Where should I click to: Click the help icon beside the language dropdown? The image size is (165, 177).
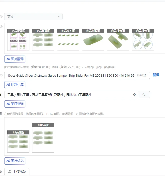(x=1, y=16)
